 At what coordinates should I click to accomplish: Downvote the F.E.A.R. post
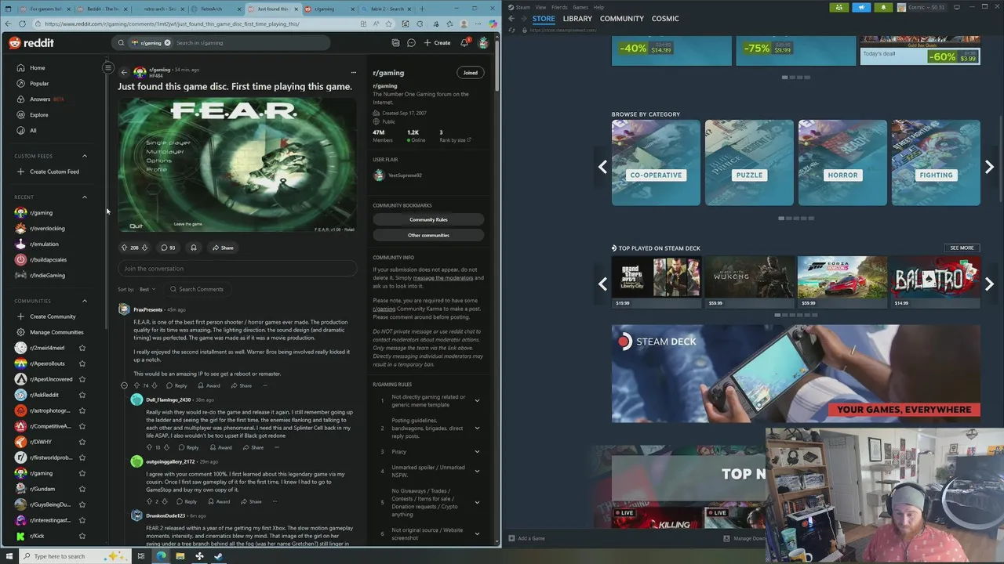[144, 248]
